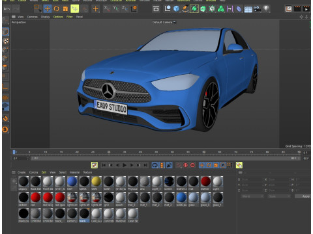Image resolution: width=313 pixels, height=234 pixels.
Task: Toggle position keyframe recording
Action: point(202,165)
